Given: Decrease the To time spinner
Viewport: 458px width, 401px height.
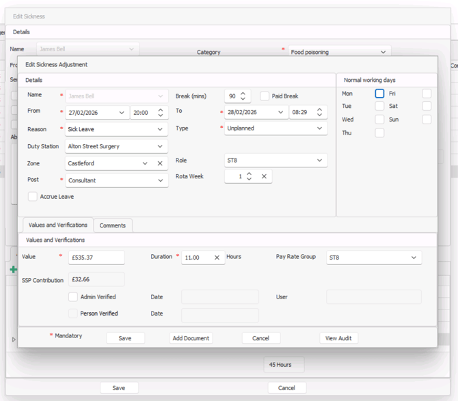Looking at the screenshot, I should tap(320, 115).
